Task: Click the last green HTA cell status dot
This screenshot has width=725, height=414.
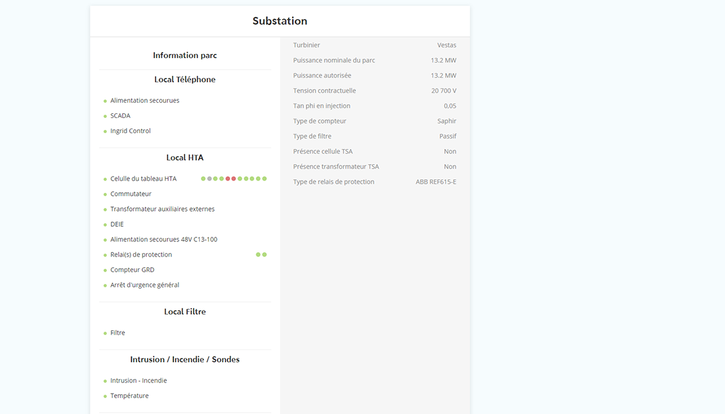Action: [x=264, y=179]
